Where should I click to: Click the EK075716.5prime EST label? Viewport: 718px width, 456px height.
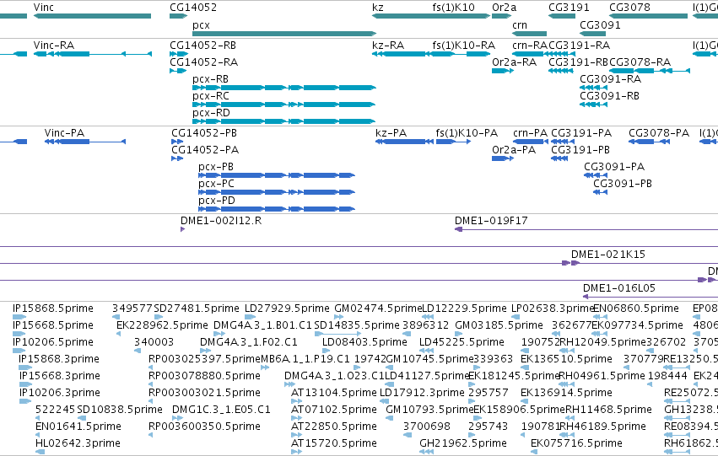click(576, 443)
